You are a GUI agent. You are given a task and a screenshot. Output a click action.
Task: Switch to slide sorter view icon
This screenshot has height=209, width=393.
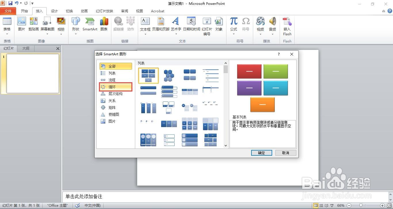tap(321, 206)
